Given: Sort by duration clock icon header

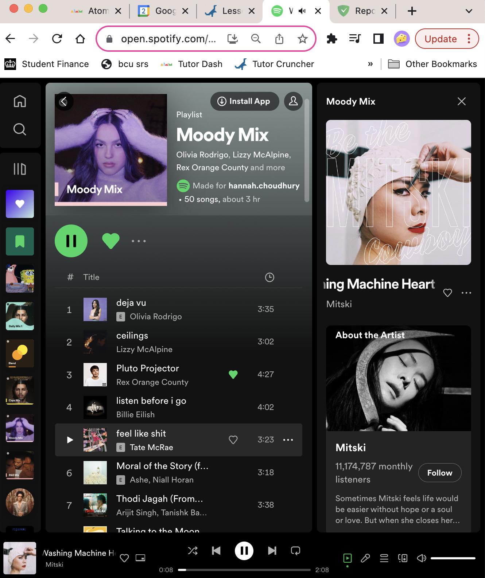Looking at the screenshot, I should pyautogui.click(x=269, y=277).
